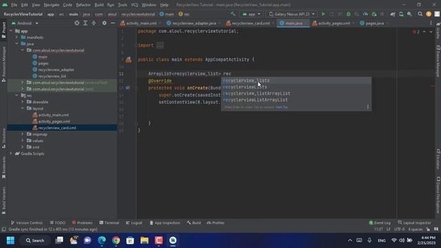Click the Collapse All icon in Project panel

pos(94,23)
